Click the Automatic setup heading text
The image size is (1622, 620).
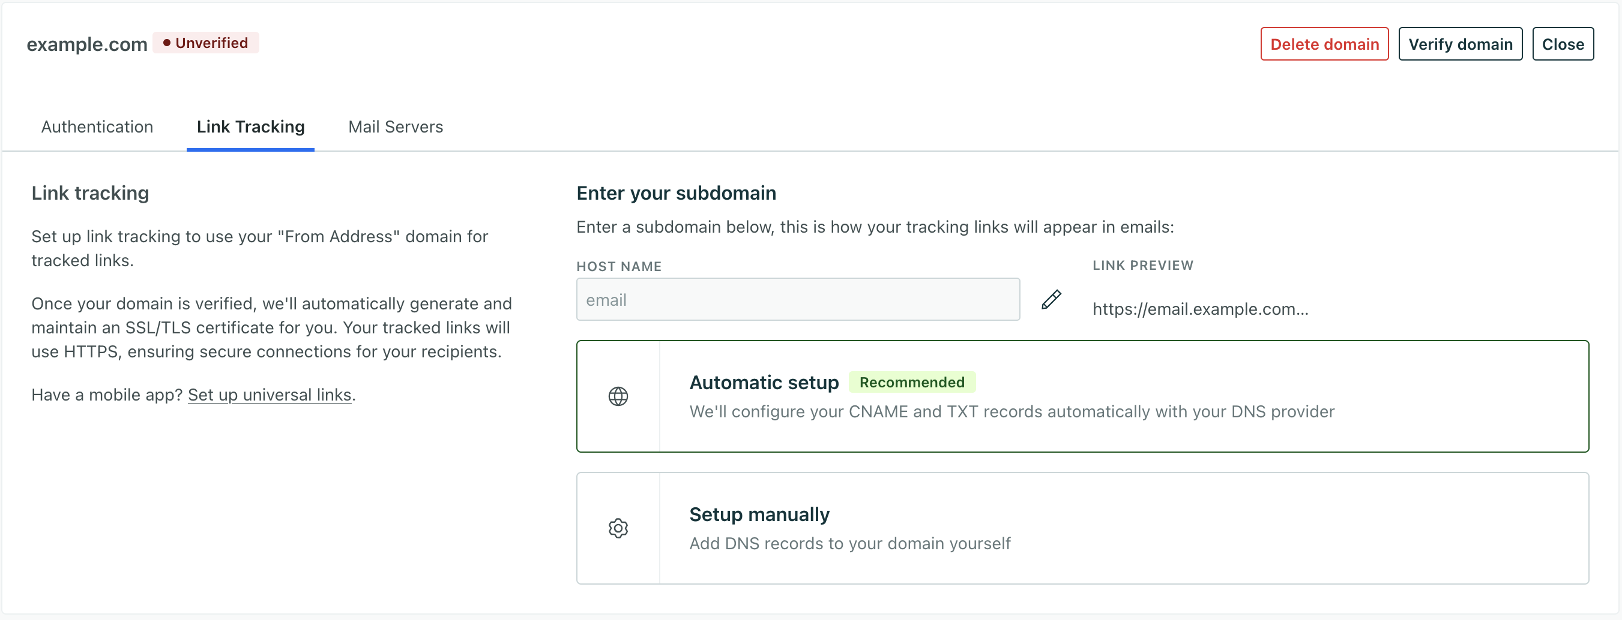[x=764, y=383]
